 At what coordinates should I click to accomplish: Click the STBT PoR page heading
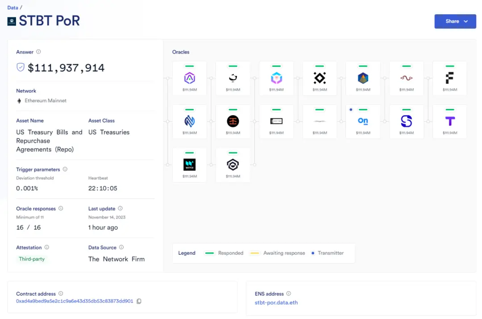pyautogui.click(x=49, y=21)
